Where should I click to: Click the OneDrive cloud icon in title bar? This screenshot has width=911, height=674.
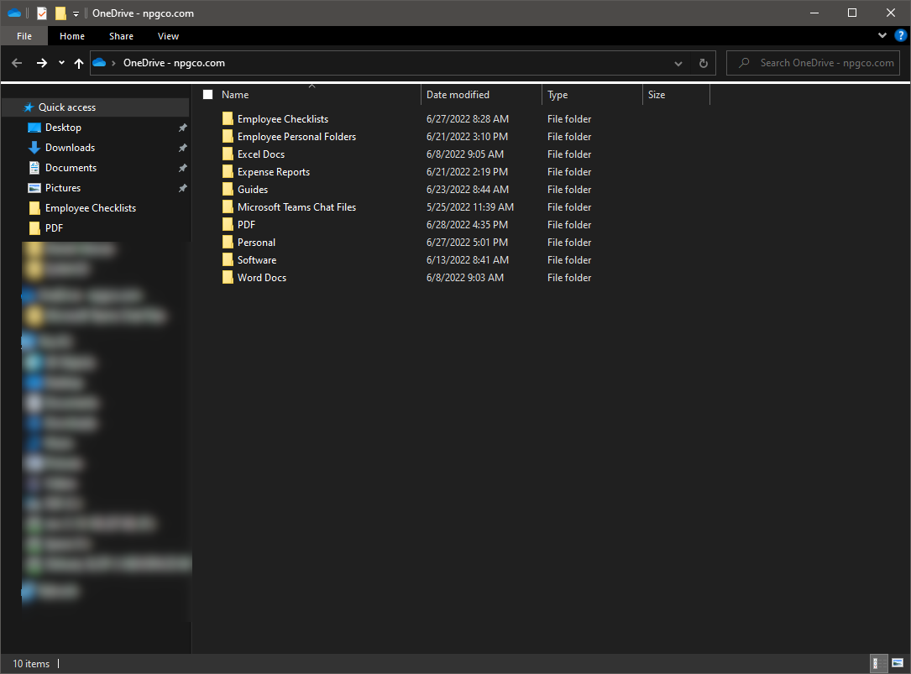pos(14,13)
